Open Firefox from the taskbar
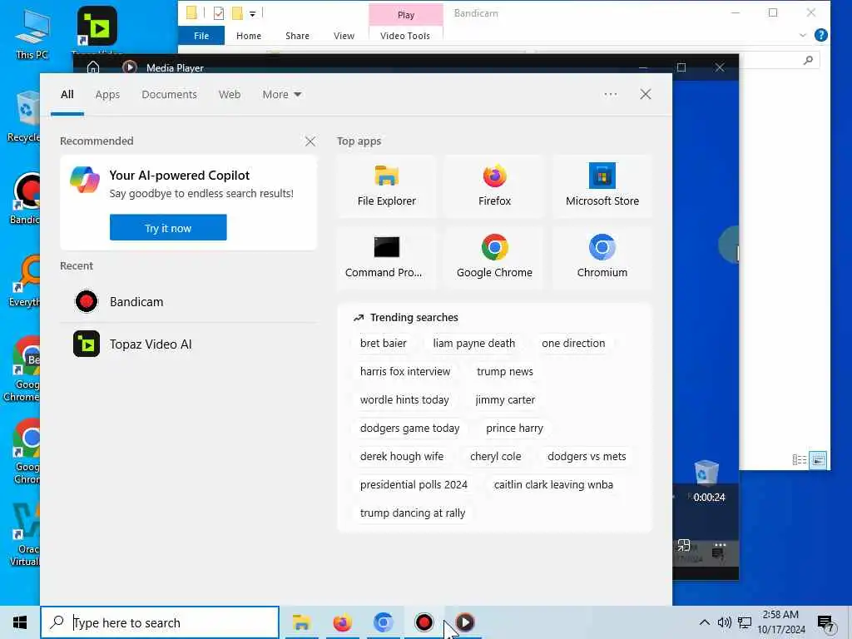This screenshot has height=639, width=852. click(342, 622)
